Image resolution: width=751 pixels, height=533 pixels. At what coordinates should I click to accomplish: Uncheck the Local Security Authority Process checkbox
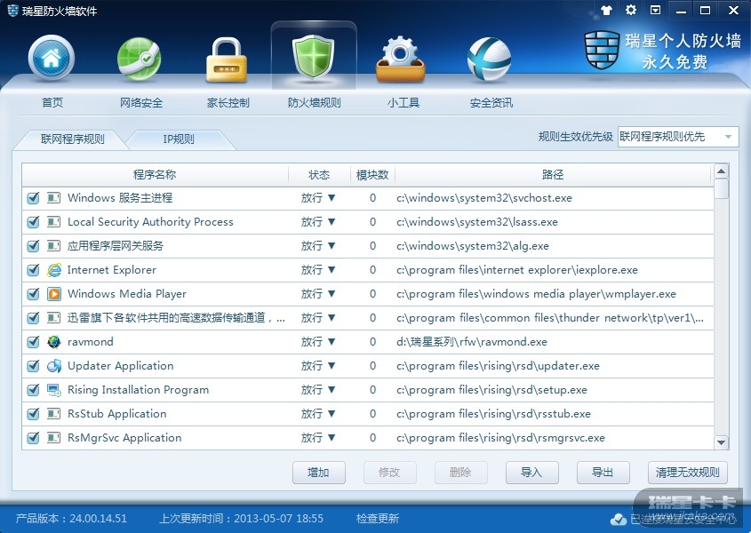33,222
